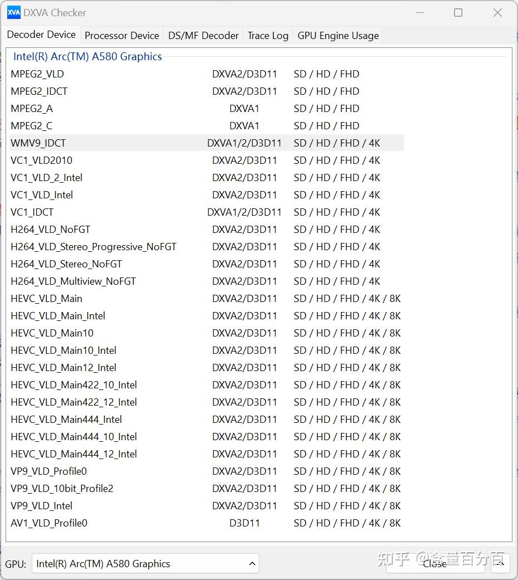Select the VC1_VLD_2_Intel row
This screenshot has width=518, height=580.
pyautogui.click(x=206, y=178)
